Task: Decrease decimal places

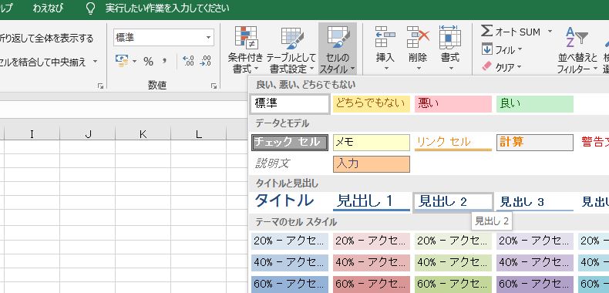Action: (x=205, y=61)
